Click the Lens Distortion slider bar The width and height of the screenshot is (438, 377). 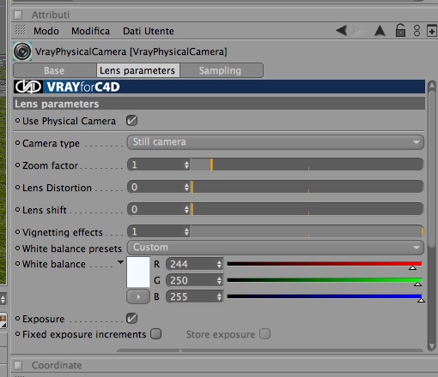tap(307, 187)
